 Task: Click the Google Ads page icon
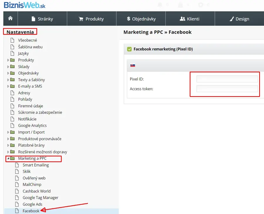tap(17, 204)
